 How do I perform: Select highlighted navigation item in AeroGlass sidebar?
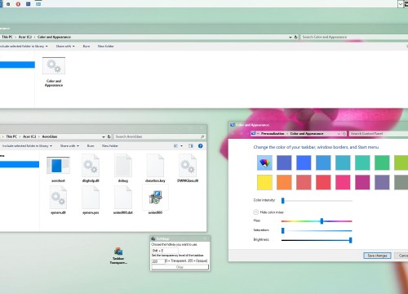(x=20, y=164)
